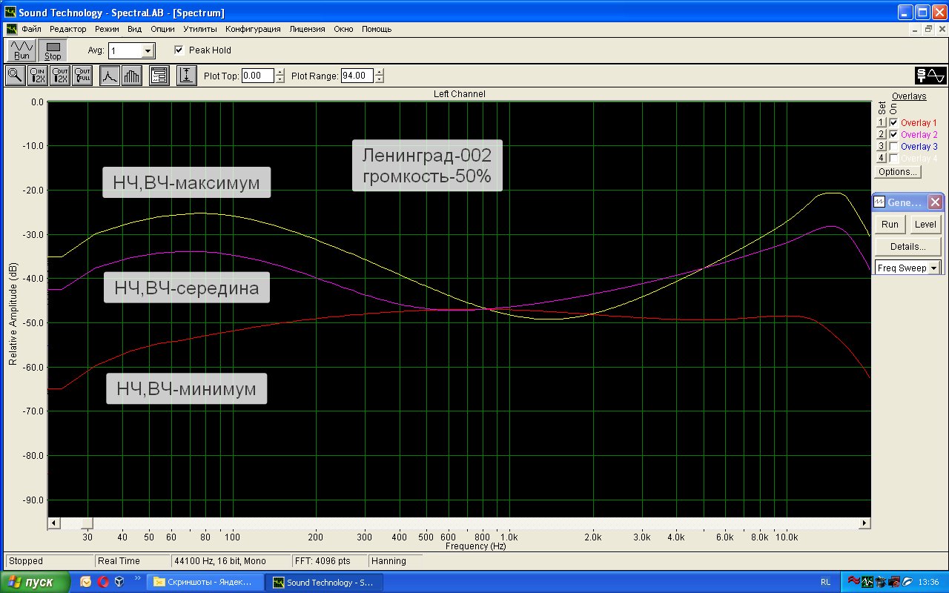Image resolution: width=949 pixels, height=593 pixels.
Task: Open the mail icon in Quick Launch
Action: tap(86, 582)
